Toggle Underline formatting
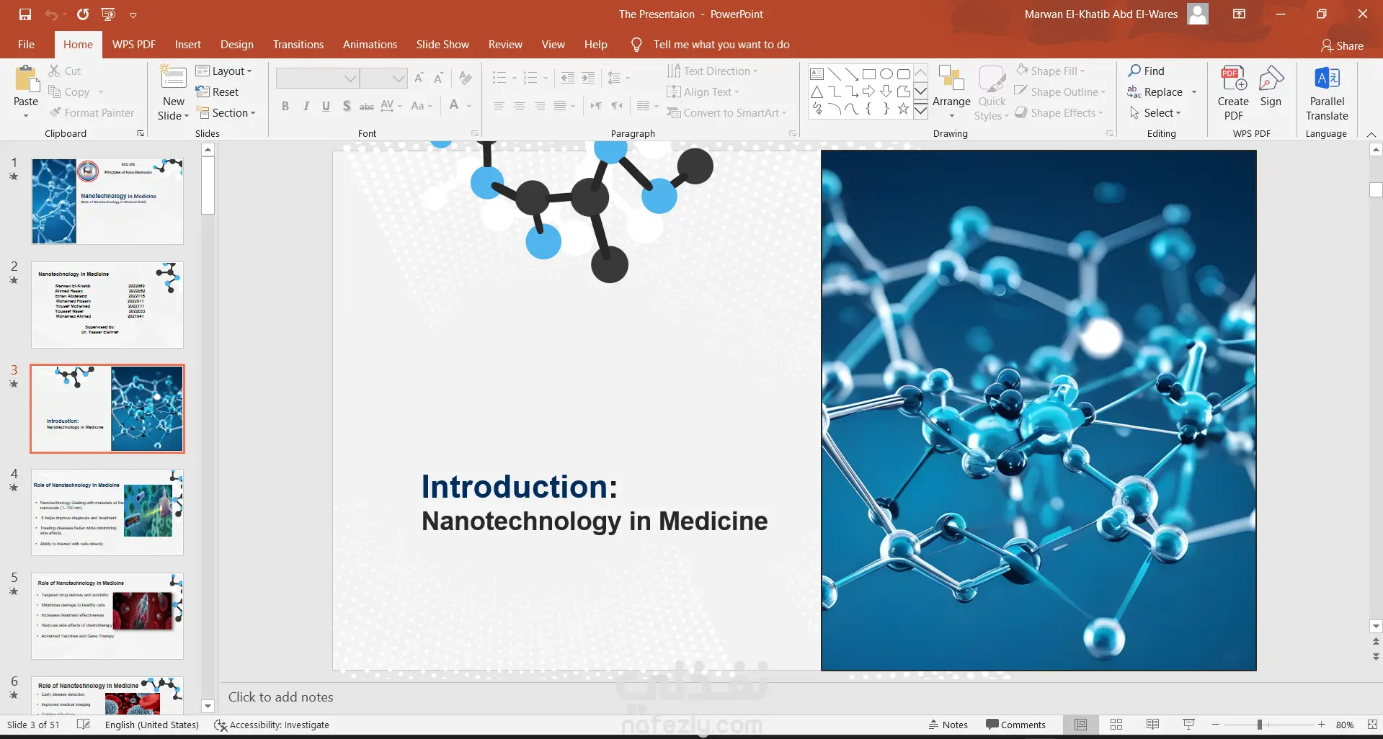The image size is (1383, 739). tap(326, 106)
